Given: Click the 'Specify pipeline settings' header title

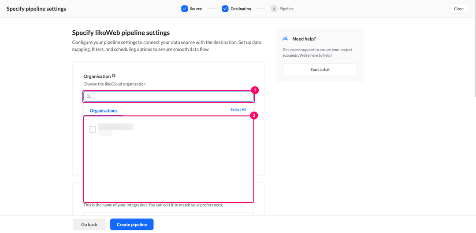Looking at the screenshot, I should 36,9.
